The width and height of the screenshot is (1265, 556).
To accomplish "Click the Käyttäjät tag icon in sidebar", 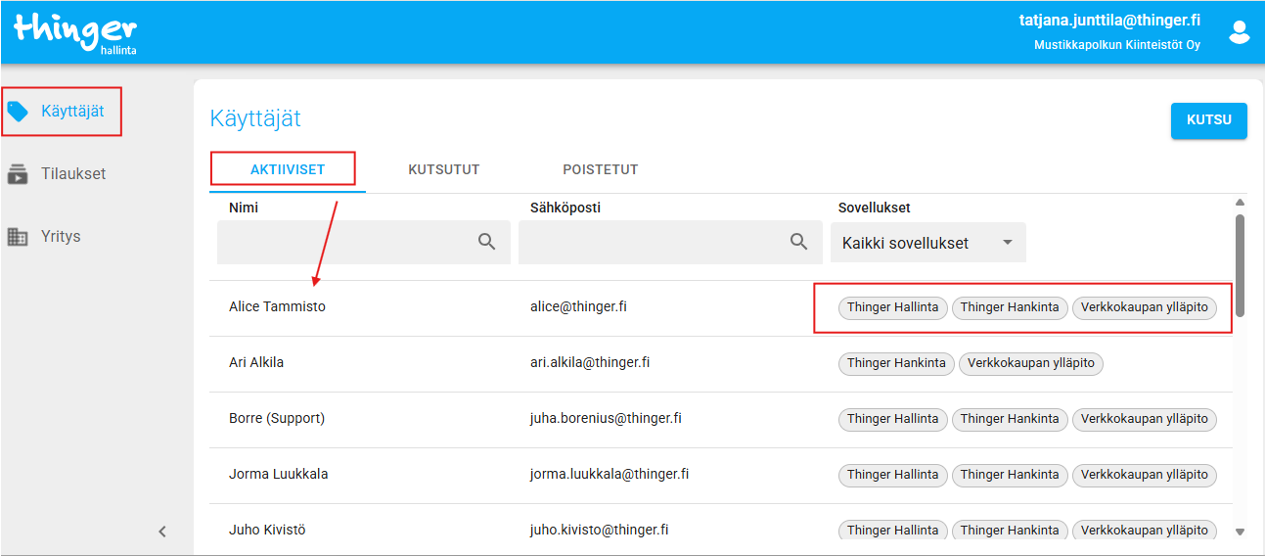I will (18, 111).
